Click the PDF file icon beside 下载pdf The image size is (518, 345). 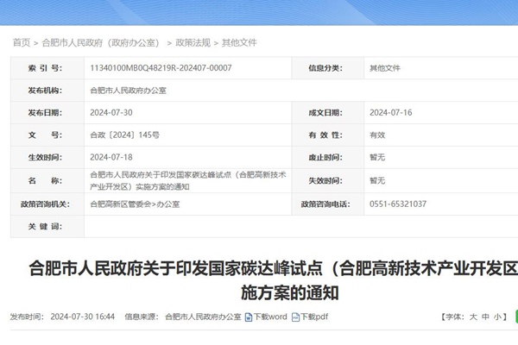coord(296,317)
